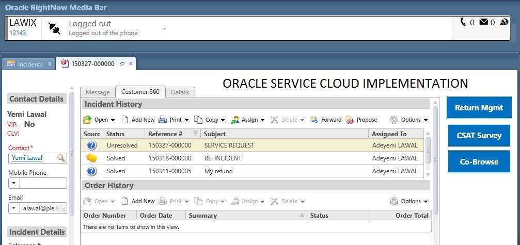Click chat source icon for 150318-000000 row

[x=91, y=158]
